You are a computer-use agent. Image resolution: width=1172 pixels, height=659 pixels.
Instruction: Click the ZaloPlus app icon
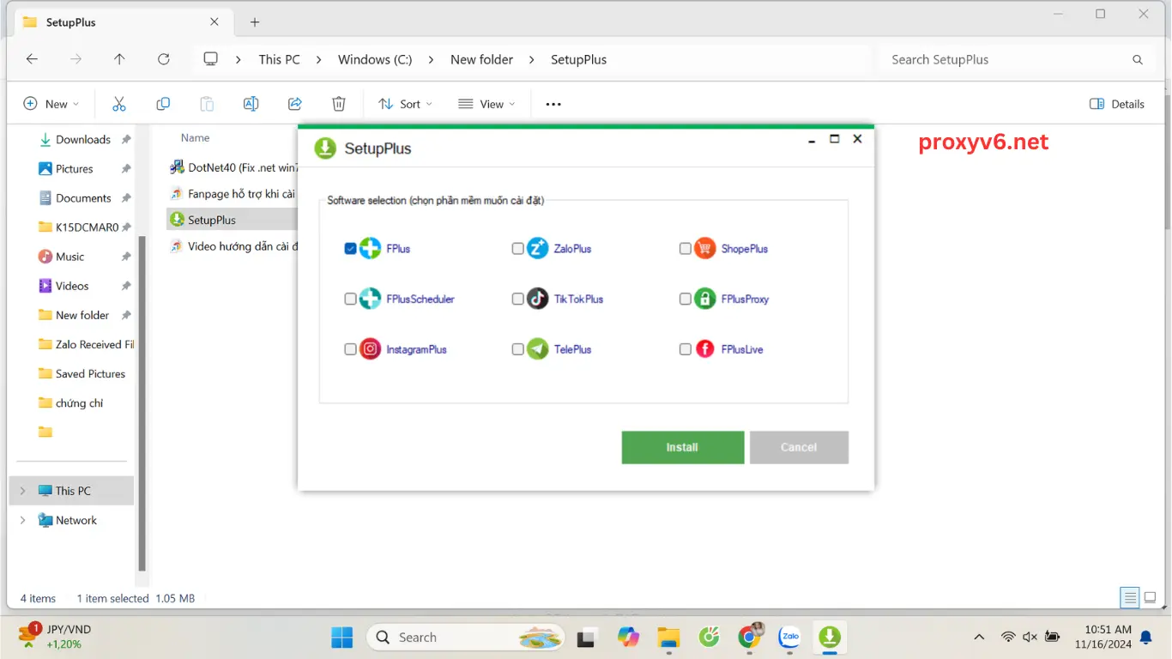pos(537,249)
